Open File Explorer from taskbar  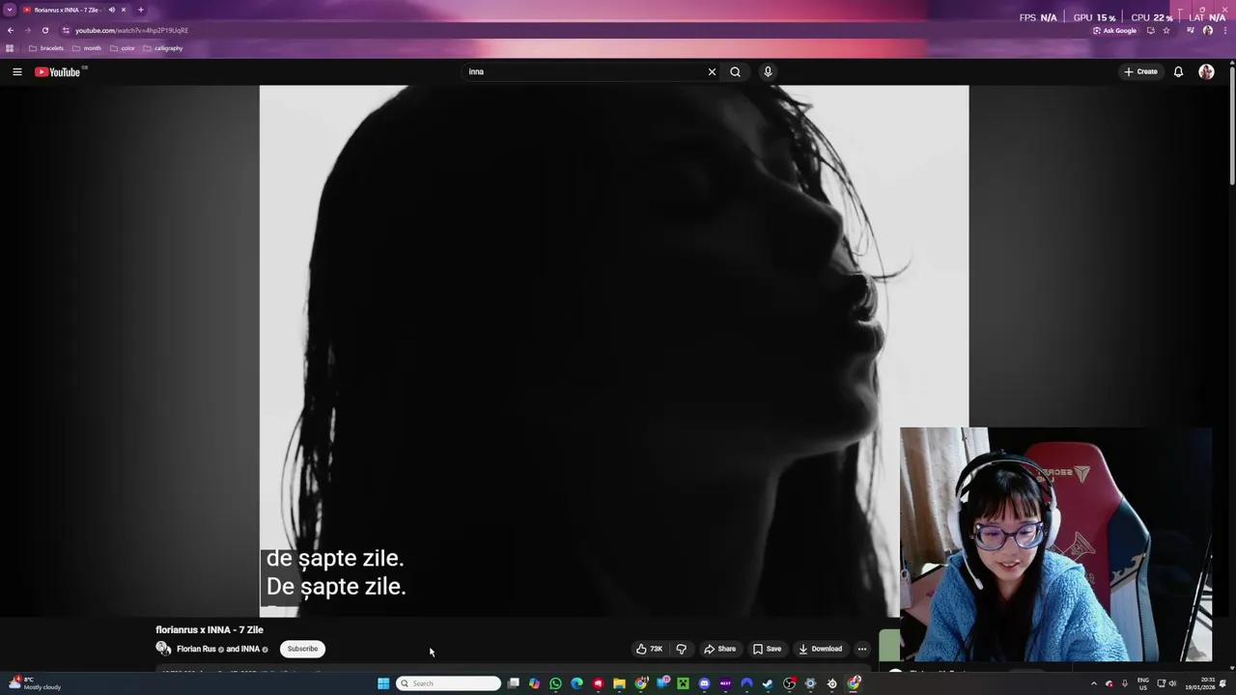point(619,683)
